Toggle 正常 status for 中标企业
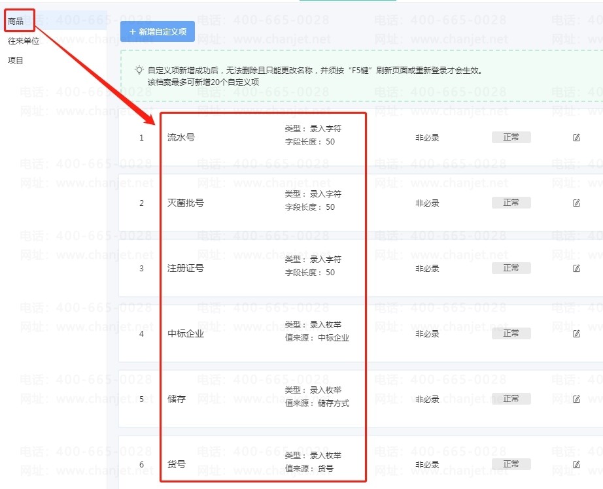Screen dimensions: 603x489 coord(511,333)
